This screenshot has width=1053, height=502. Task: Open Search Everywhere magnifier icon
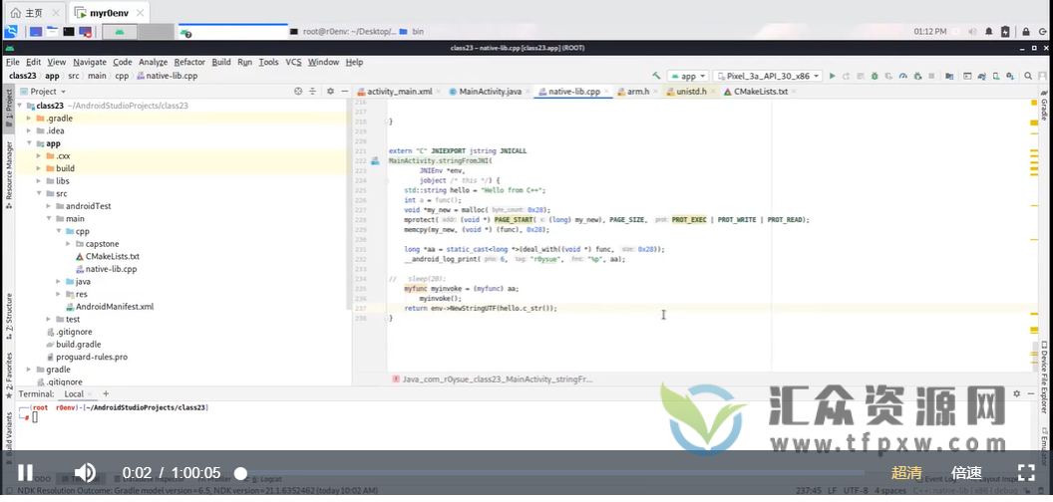point(1027,76)
